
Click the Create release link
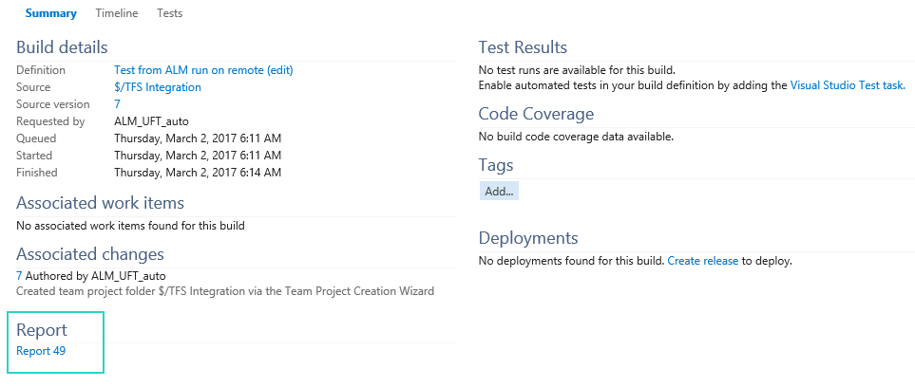702,261
